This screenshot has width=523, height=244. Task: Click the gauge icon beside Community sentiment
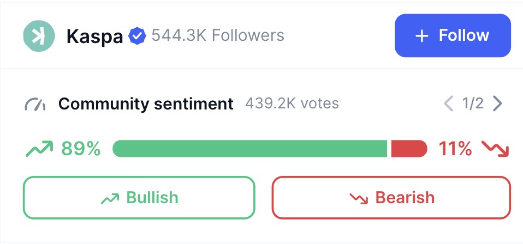pos(35,103)
